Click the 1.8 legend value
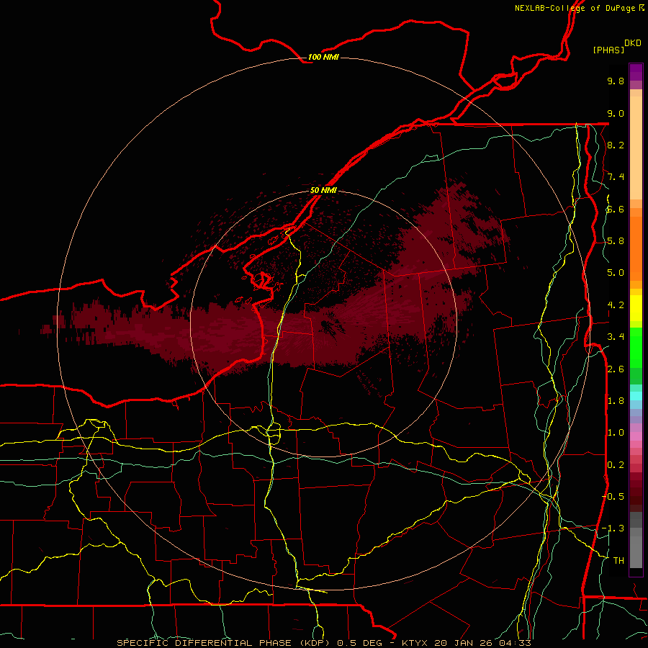This screenshot has height=648, width=648. coord(616,401)
